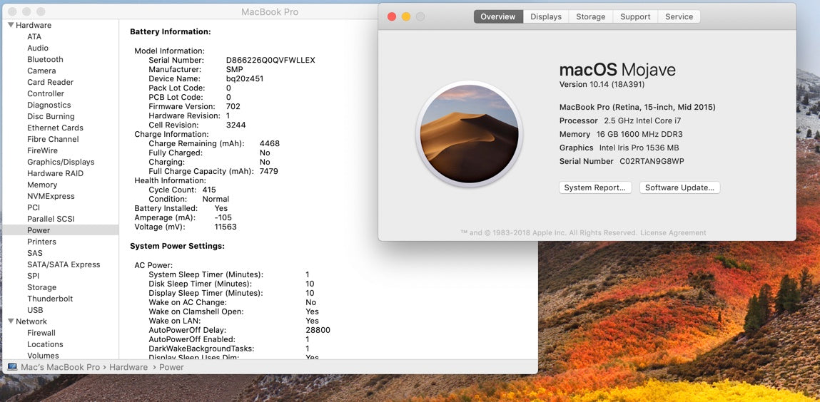Screen dimensions: 820x402
Task: Open the License Agreement link
Action: tap(673, 233)
